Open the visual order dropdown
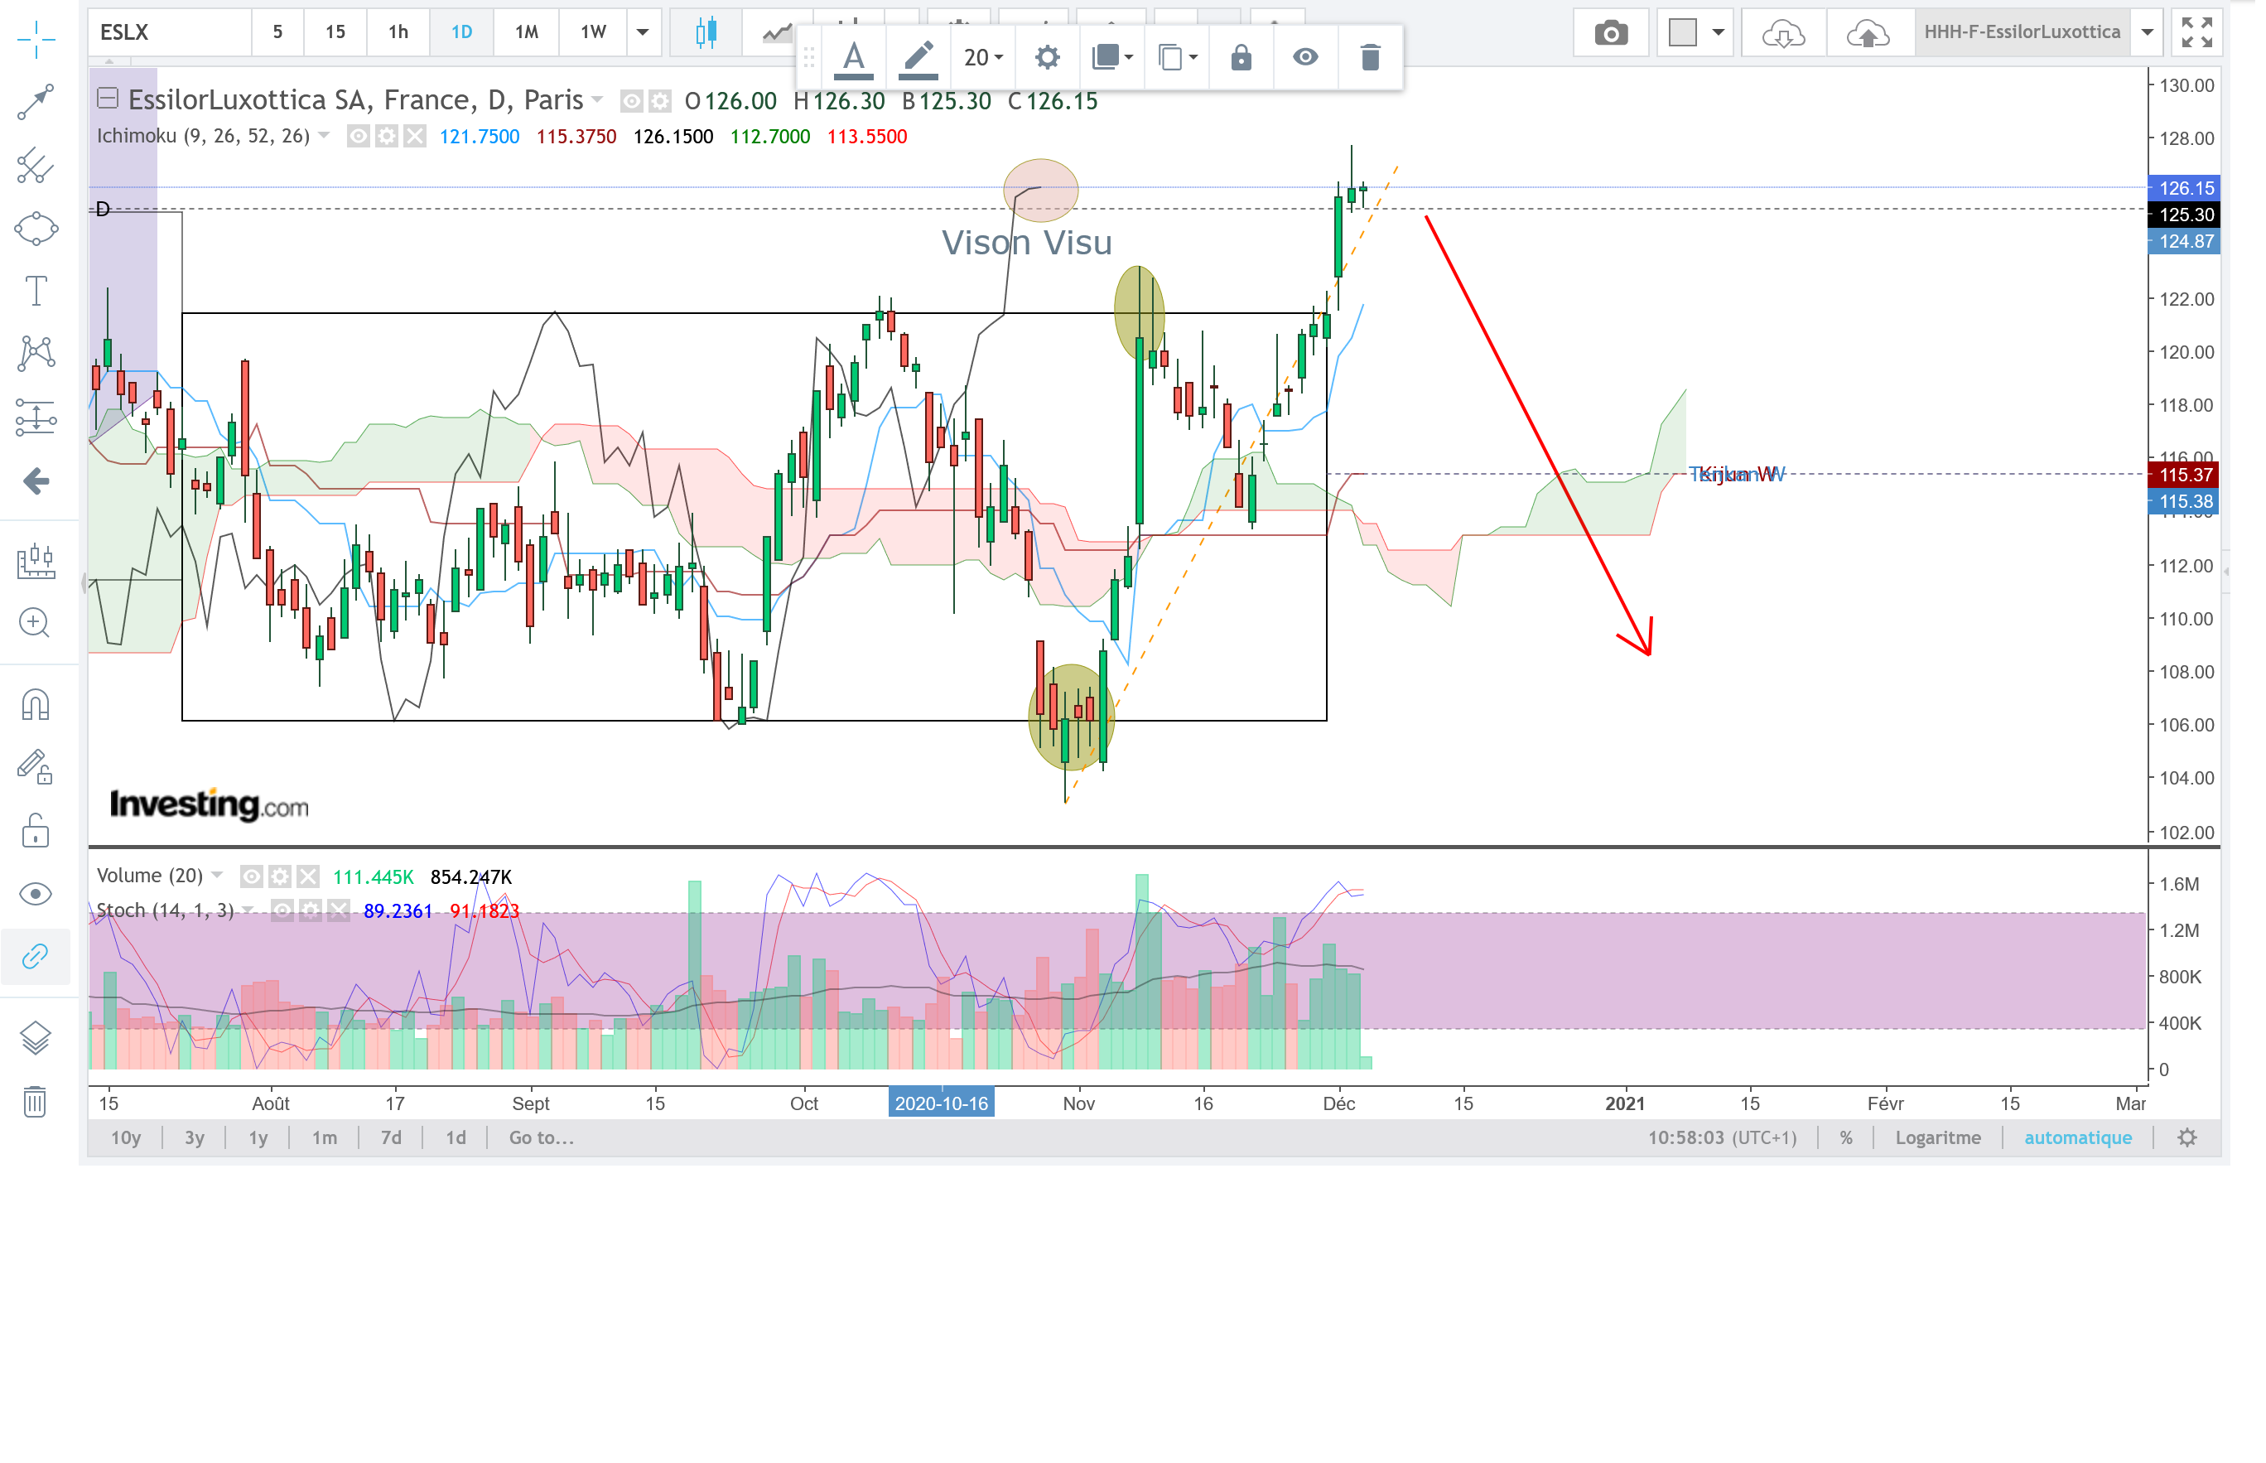2266x1463 pixels. (x=1112, y=58)
